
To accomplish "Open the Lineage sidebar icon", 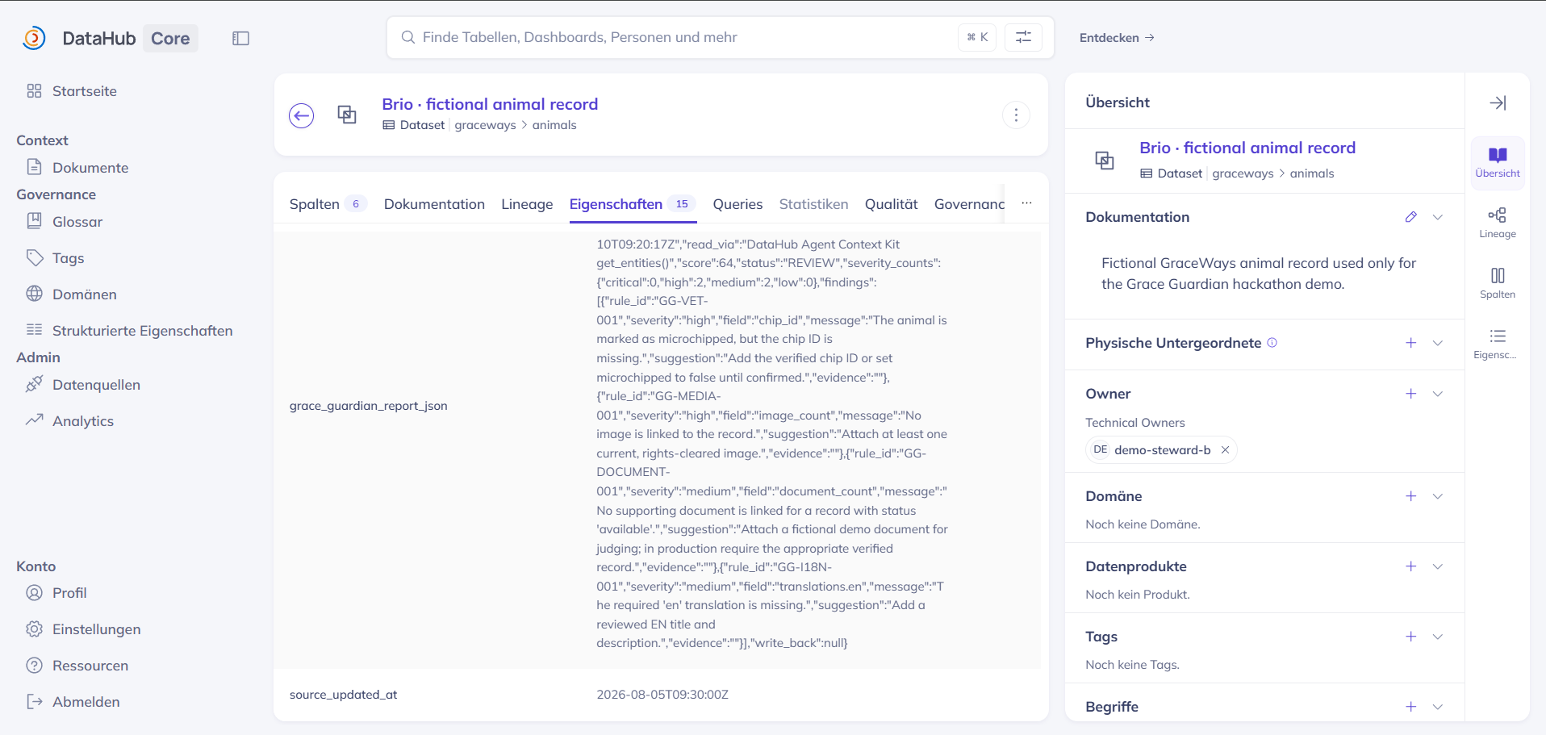I will point(1498,223).
